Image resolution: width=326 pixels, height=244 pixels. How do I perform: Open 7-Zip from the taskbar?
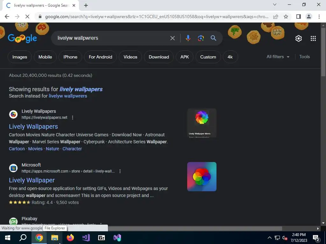[x=102, y=238]
